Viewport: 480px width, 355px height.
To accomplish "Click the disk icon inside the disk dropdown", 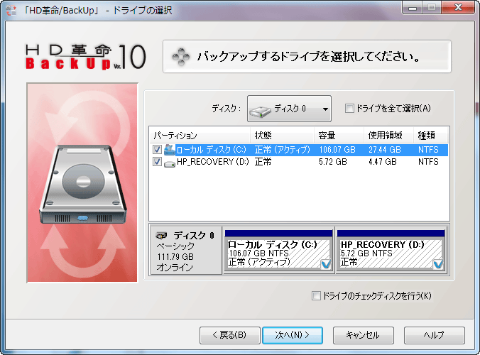I will (260, 111).
